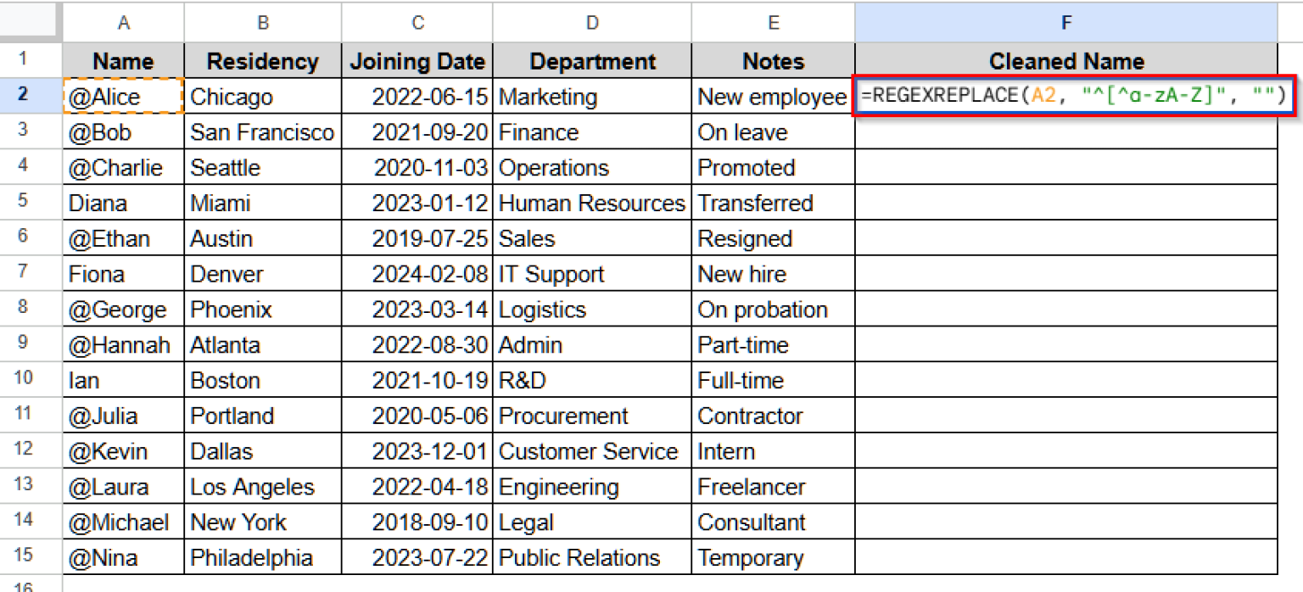Select the @Michael name cell
Screen dimensions: 1303x592
pyautogui.click(x=123, y=522)
